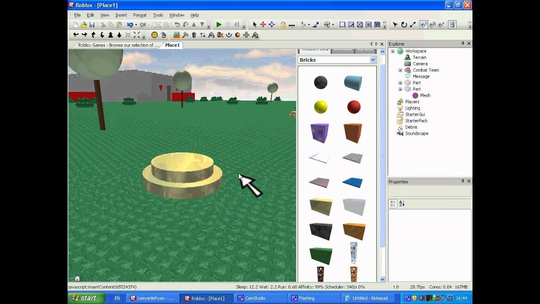Click the trash can Delete icon
540x304 pixels.
pyautogui.click(x=194, y=35)
